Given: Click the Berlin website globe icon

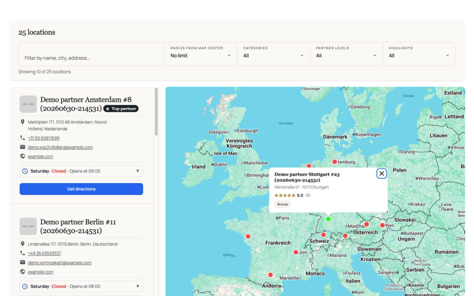Looking at the screenshot, I should click(22, 271).
